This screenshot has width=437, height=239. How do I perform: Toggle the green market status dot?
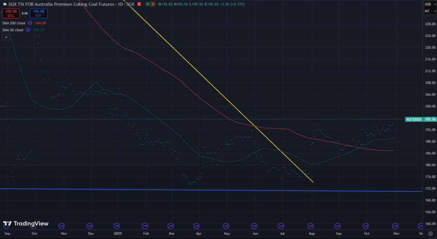coord(147,4)
